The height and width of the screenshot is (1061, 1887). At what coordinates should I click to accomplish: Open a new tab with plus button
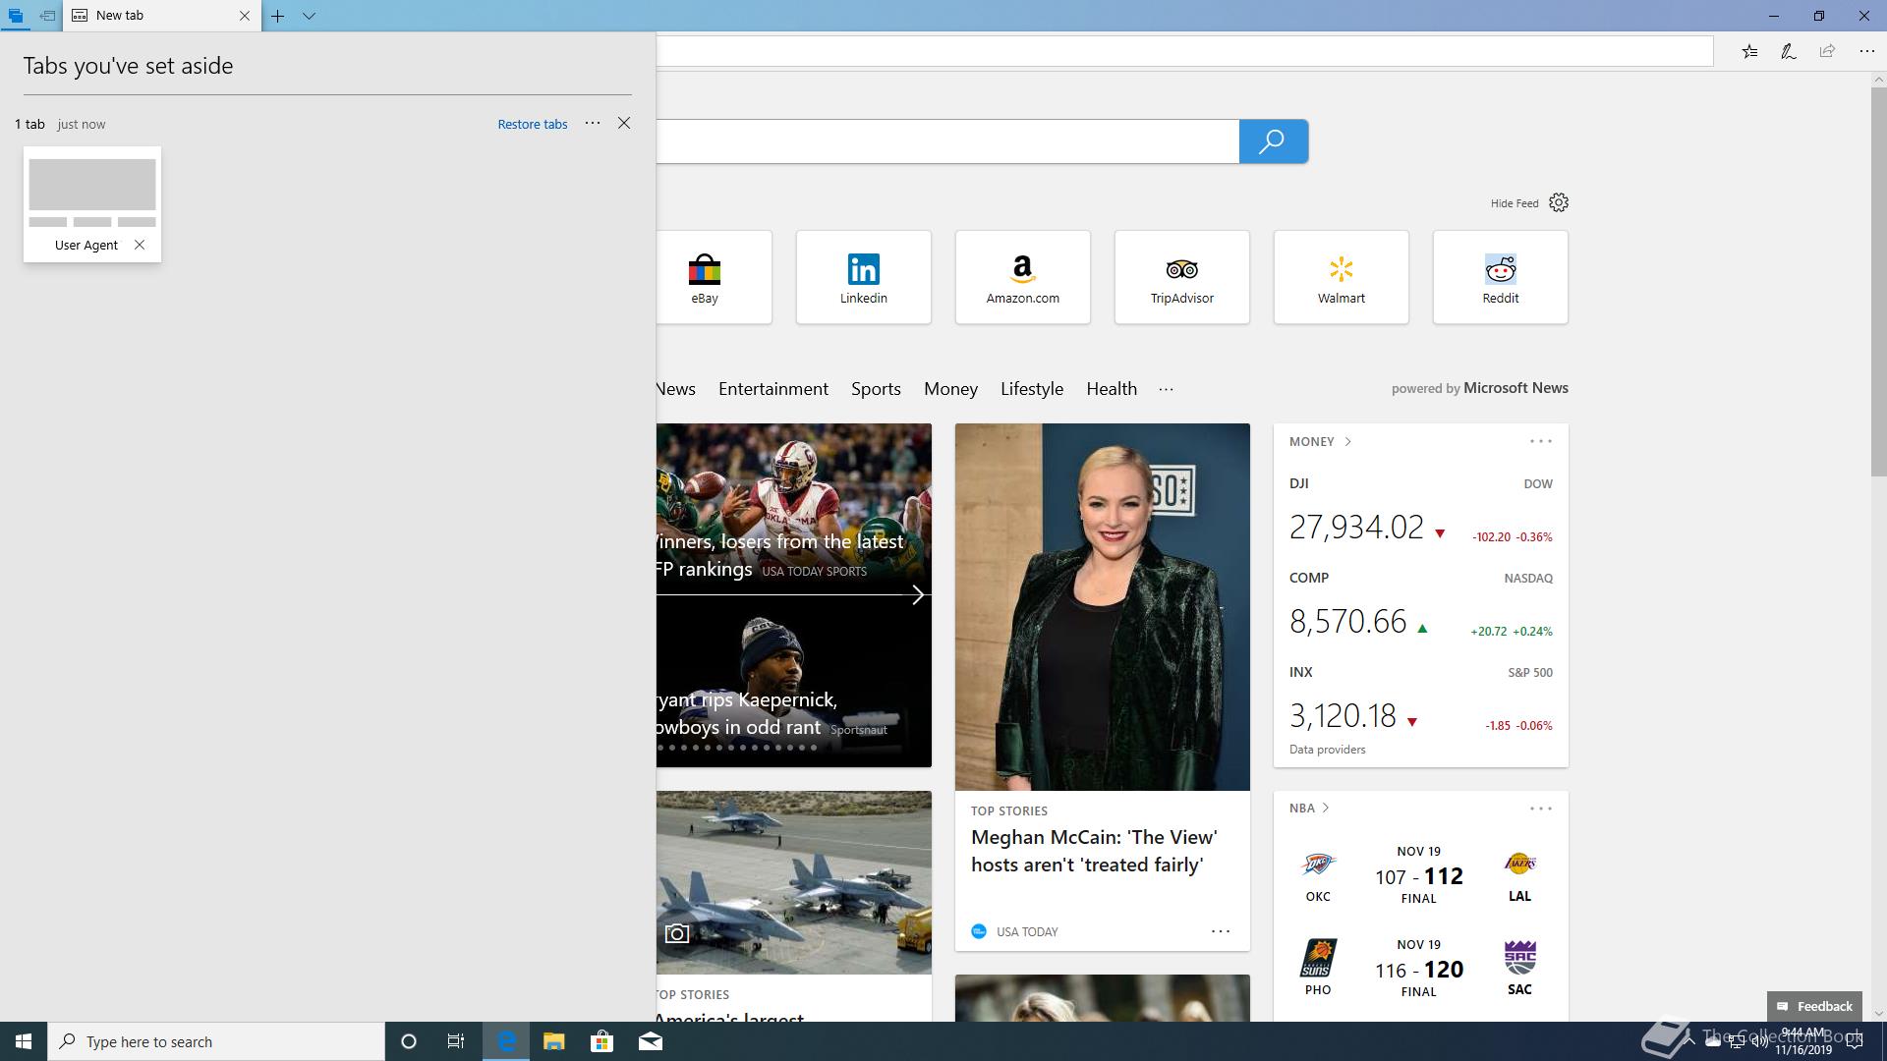coord(278,16)
